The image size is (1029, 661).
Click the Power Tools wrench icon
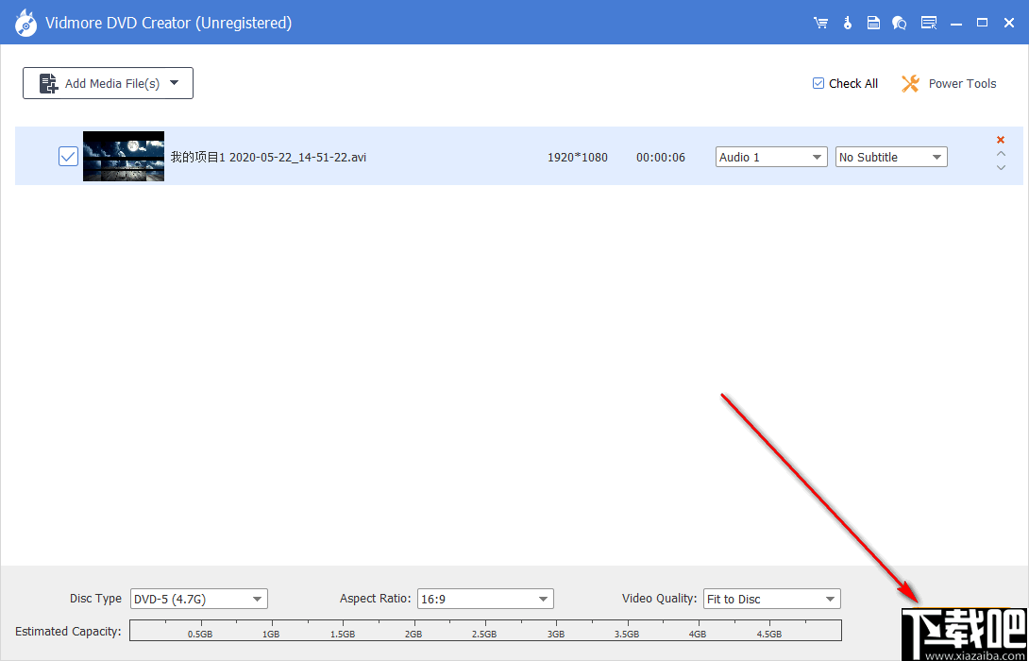coord(909,83)
